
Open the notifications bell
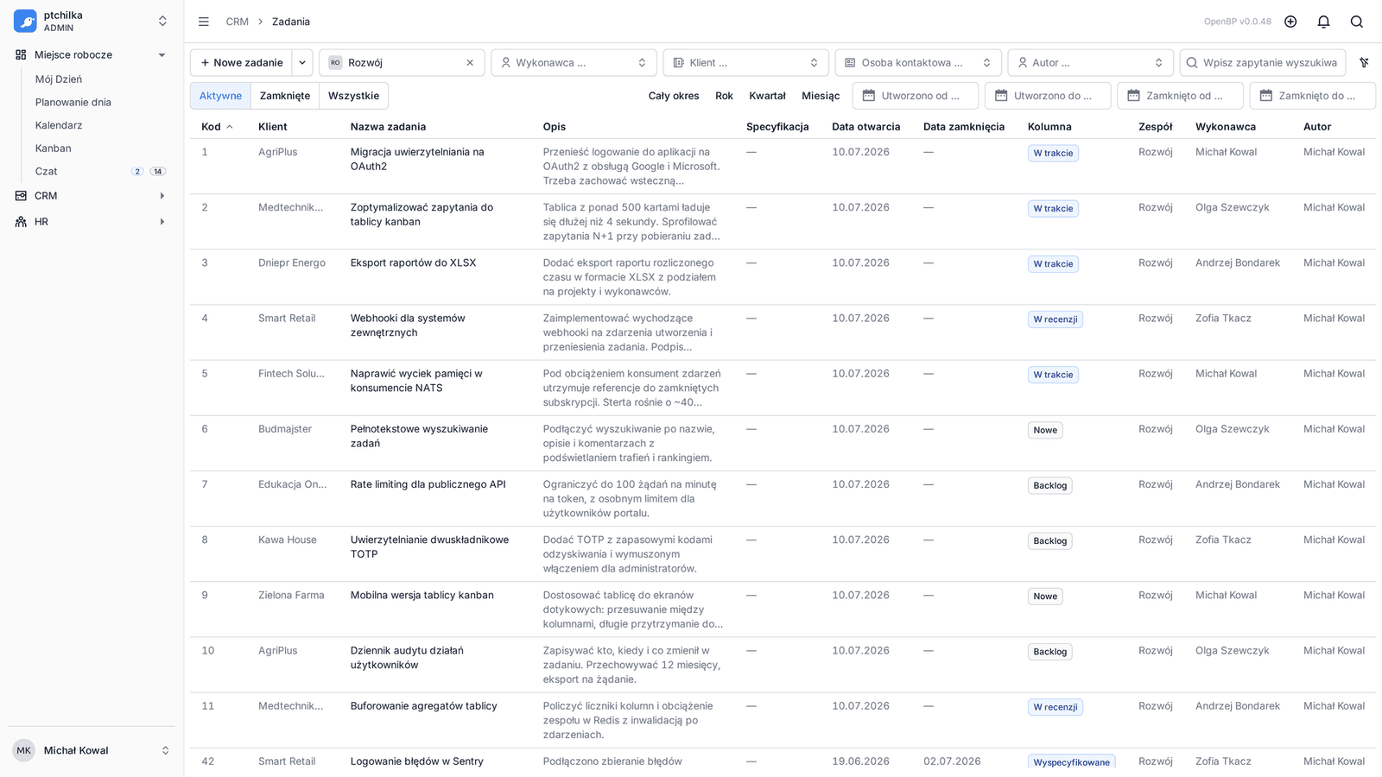(1323, 22)
